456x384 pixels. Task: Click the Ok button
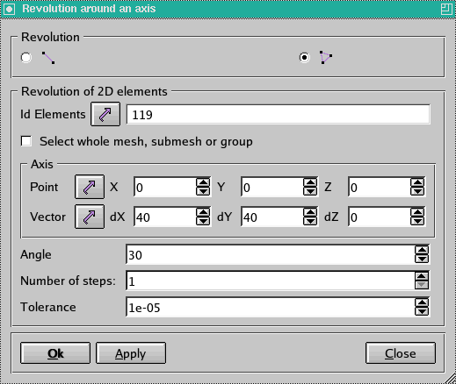pyautogui.click(x=55, y=353)
